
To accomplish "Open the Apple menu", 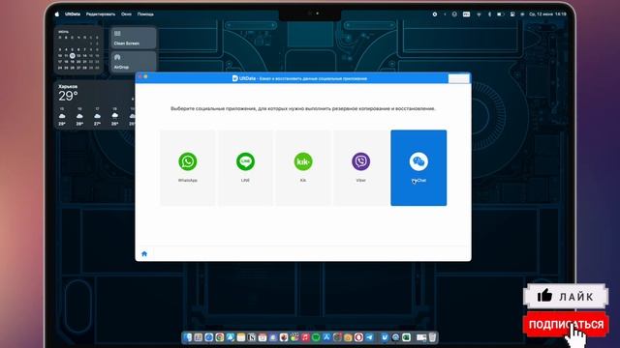I will [57, 14].
